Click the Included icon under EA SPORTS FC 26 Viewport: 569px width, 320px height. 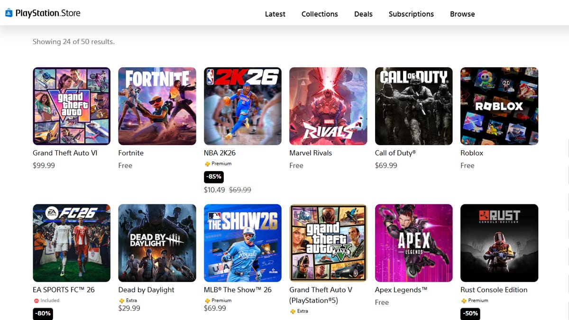(36, 301)
